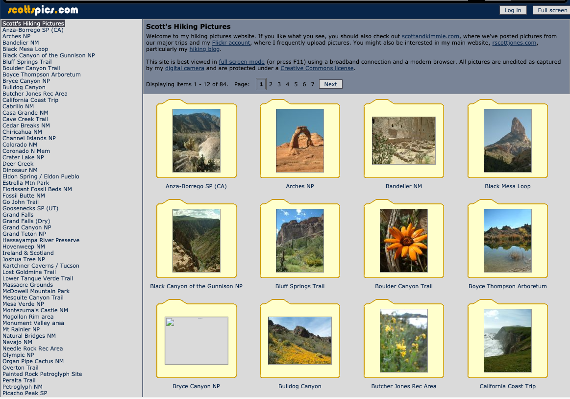The width and height of the screenshot is (570, 399).
Task: Select Lower Tanque Verde Trail in sidebar
Action: click(38, 278)
